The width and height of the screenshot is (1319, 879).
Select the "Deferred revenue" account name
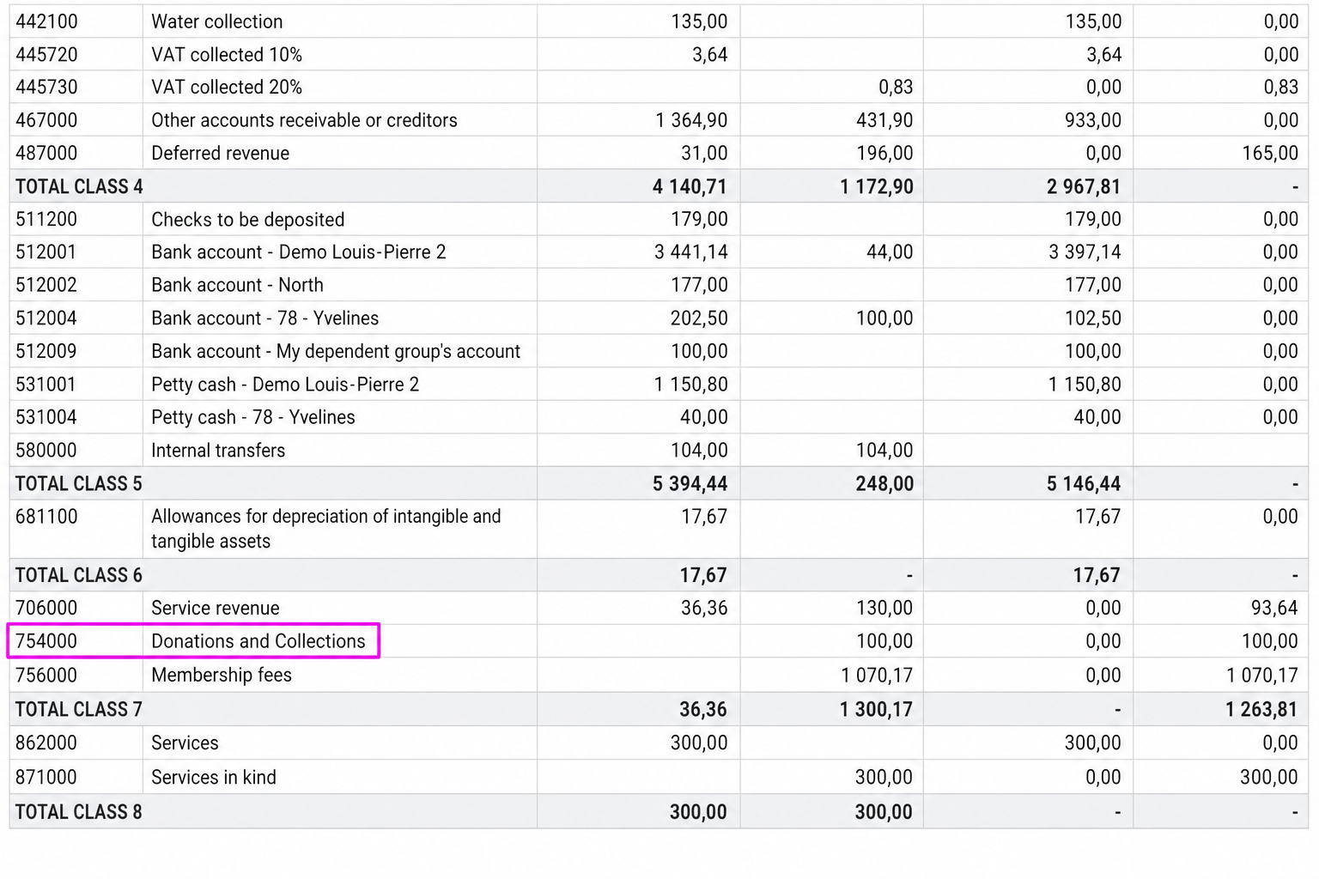coord(221,154)
